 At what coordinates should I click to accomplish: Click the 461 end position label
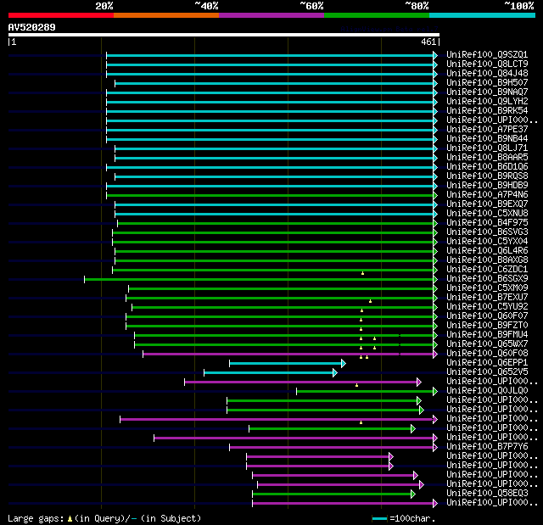point(428,42)
